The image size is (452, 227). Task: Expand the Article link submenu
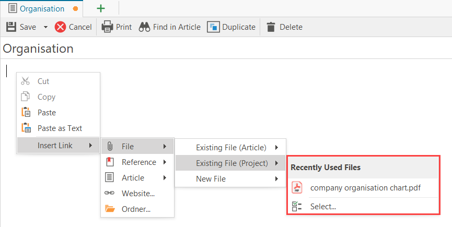[x=133, y=178]
